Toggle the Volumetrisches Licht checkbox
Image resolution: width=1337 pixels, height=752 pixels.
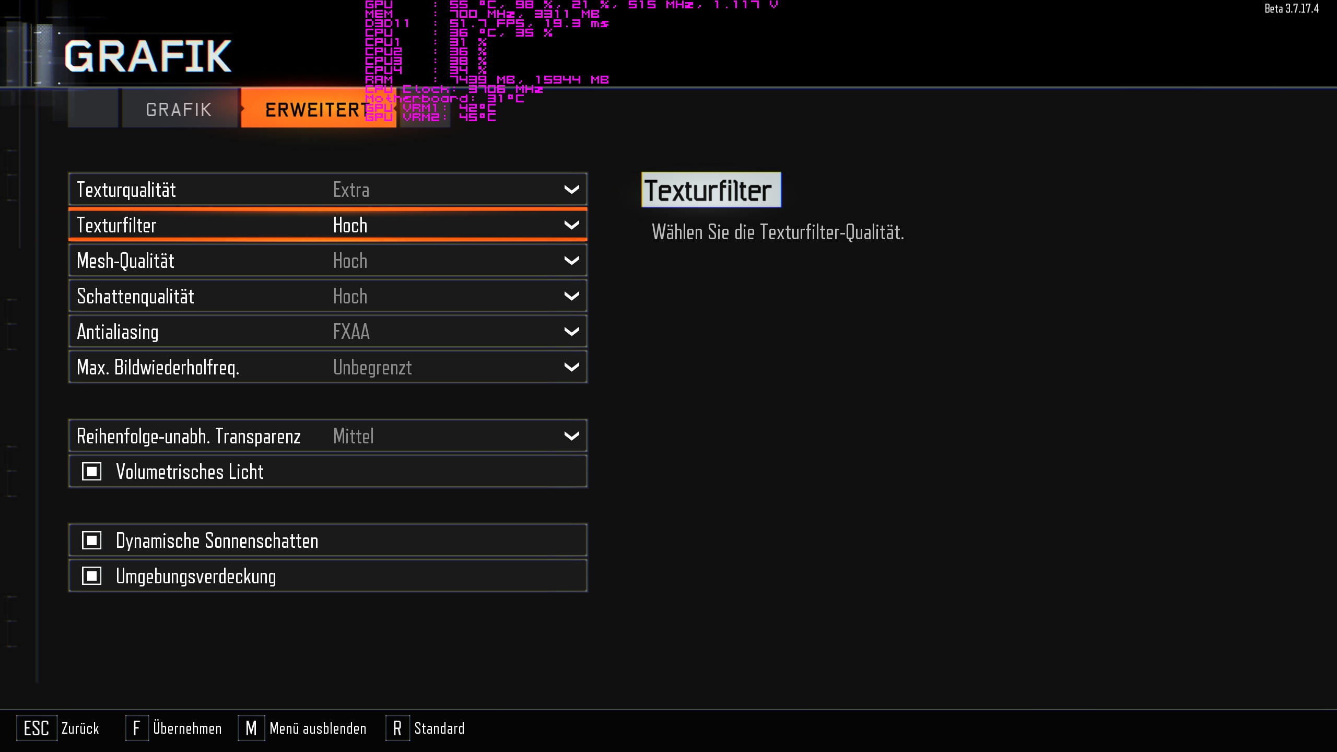point(92,472)
